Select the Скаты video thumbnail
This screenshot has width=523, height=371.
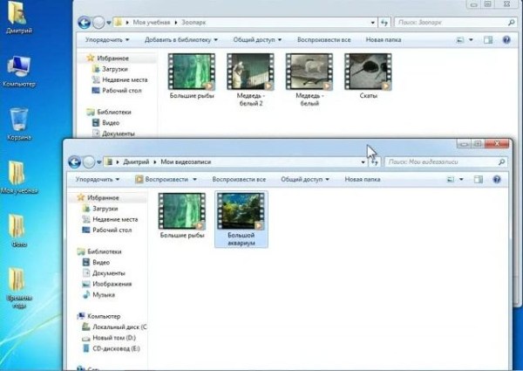coord(368,72)
